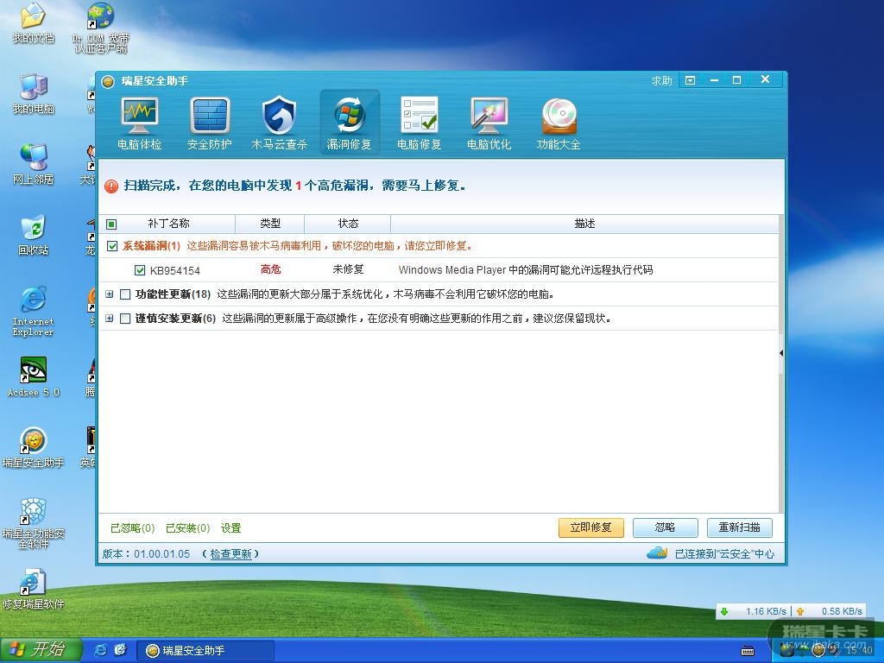Image resolution: width=884 pixels, height=663 pixels.
Task: Click the 求助 help link
Action: click(x=661, y=81)
